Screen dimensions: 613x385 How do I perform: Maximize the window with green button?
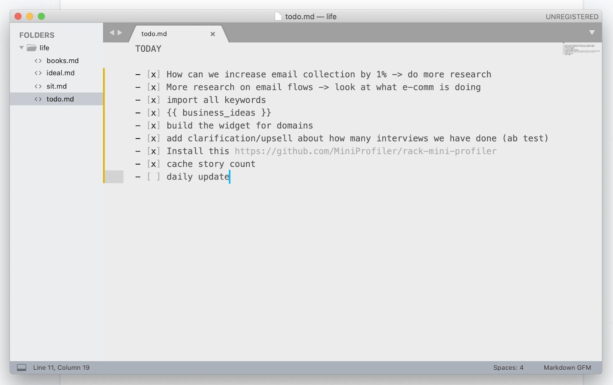41,16
